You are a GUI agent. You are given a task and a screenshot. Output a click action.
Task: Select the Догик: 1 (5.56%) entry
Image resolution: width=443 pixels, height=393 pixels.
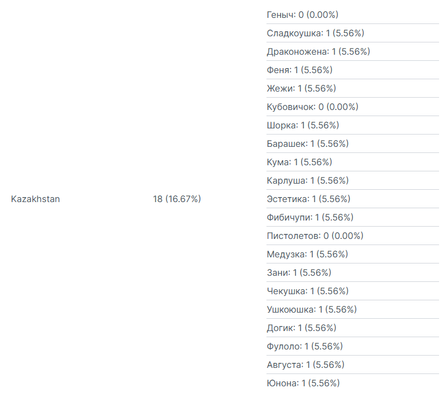(302, 328)
